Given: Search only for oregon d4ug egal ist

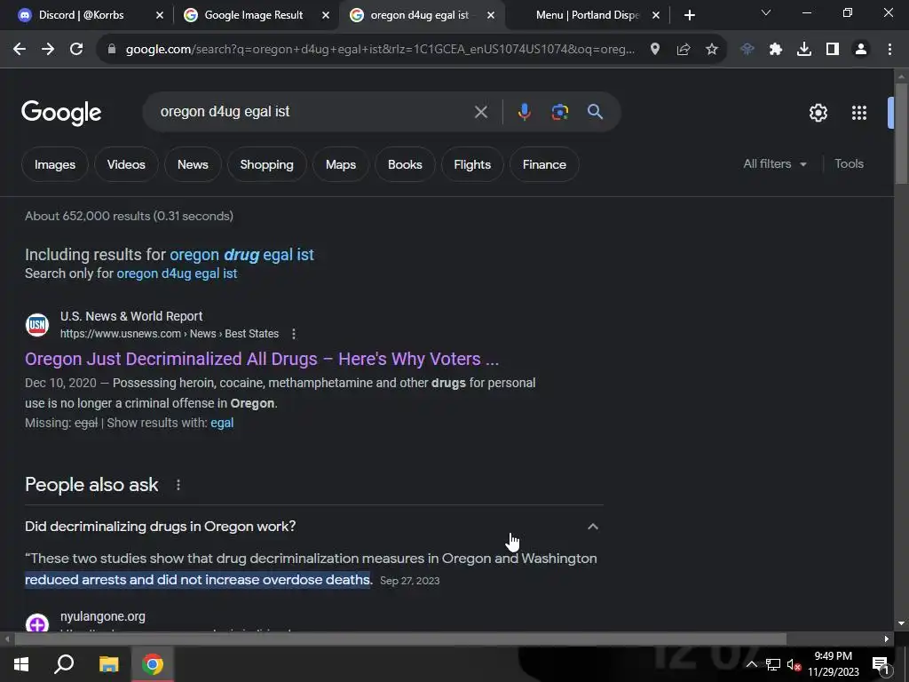Looking at the screenshot, I should [x=177, y=274].
